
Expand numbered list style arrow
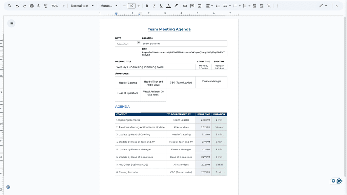tap(249, 6)
